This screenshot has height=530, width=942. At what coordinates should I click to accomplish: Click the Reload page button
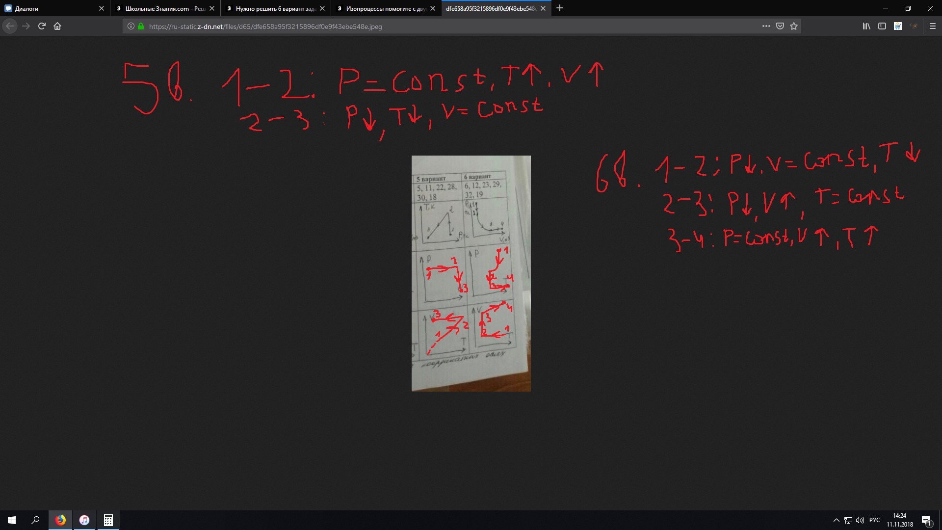(42, 26)
